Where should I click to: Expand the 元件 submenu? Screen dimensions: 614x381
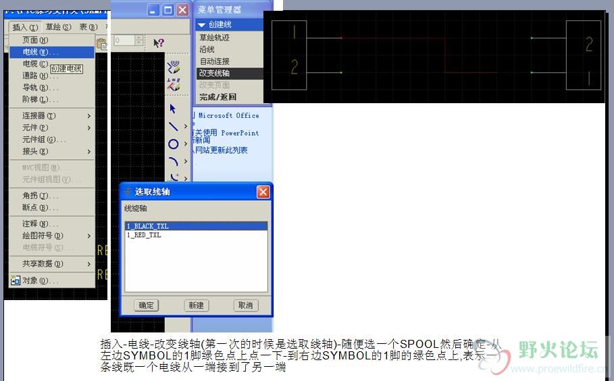52,127
